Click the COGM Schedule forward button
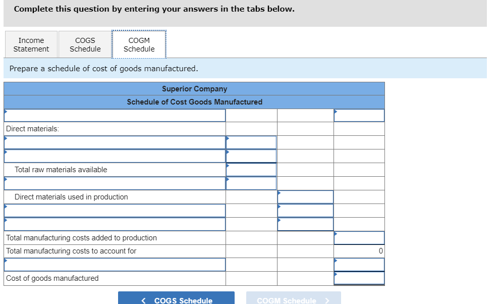The width and height of the screenshot is (499, 304). pyautogui.click(x=293, y=298)
